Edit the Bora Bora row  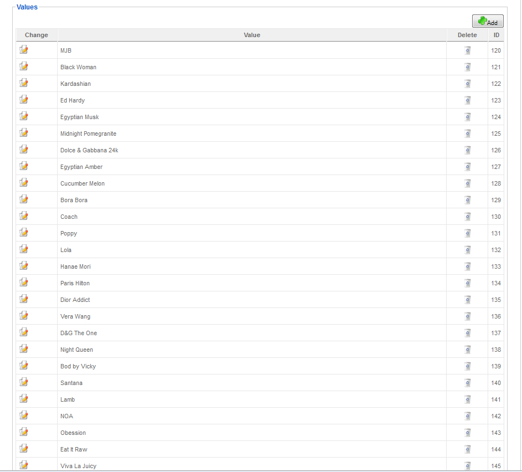[24, 199]
